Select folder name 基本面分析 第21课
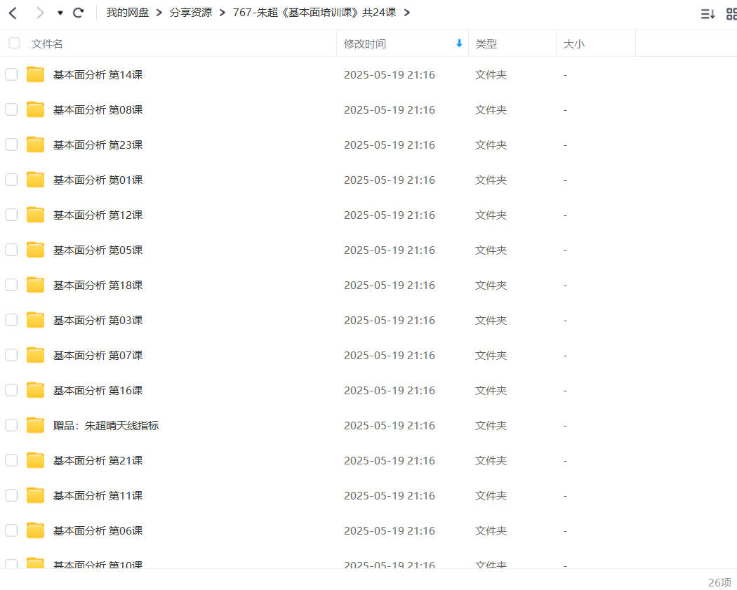 point(98,461)
